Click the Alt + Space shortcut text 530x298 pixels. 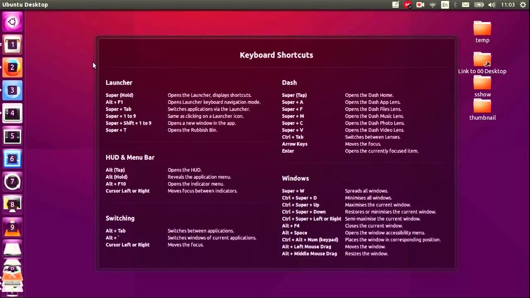tap(294, 233)
